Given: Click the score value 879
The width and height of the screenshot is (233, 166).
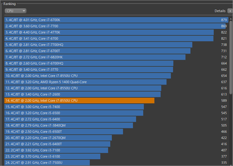Looking at the screenshot, I should point(224,20).
